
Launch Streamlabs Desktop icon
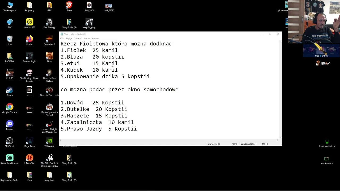10,159
